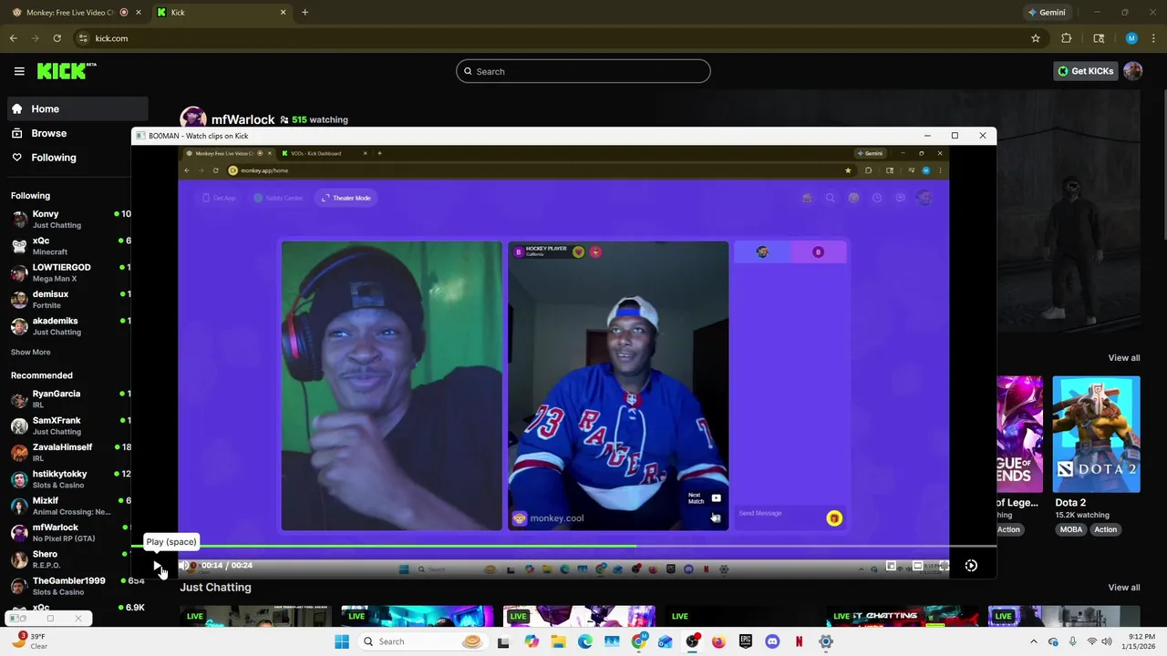Play the clip video
Screen dimensions: 1167x656
(x=157, y=566)
